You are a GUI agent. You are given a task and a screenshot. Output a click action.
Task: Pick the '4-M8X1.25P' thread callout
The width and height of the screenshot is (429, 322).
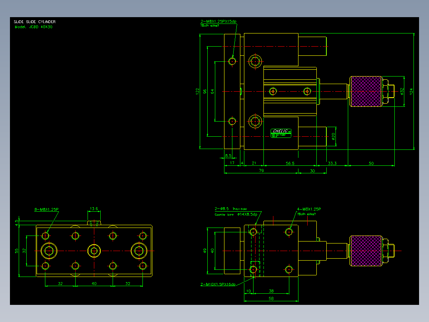309,209
